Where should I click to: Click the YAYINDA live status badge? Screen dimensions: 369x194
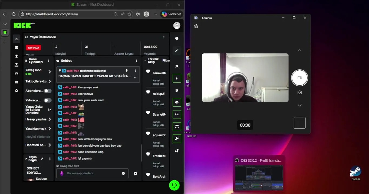33,48
